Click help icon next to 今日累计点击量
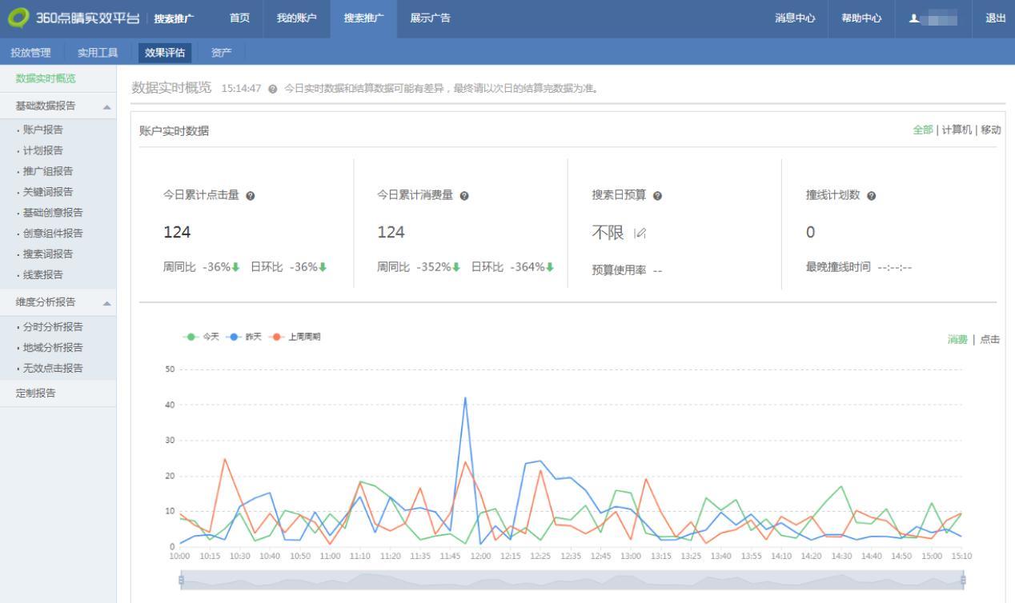Screen dimensions: 1015x603 tap(251, 195)
